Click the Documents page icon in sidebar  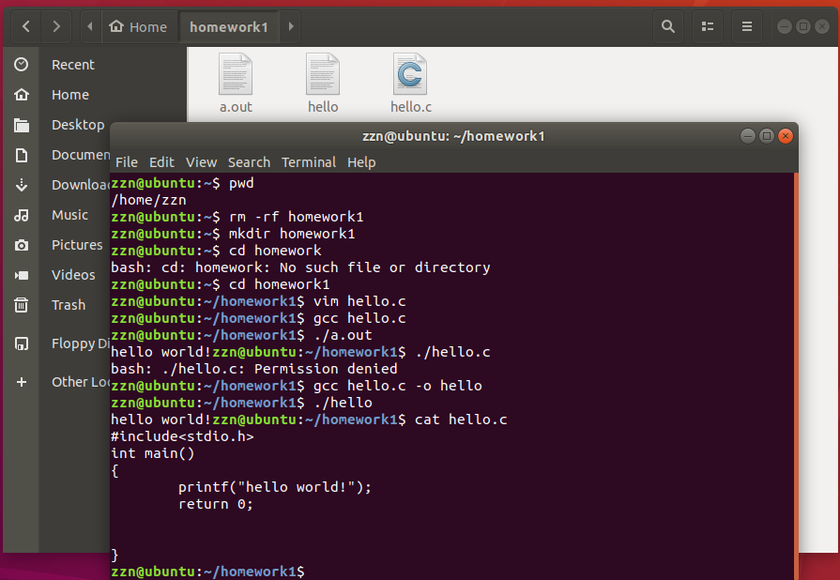22,155
